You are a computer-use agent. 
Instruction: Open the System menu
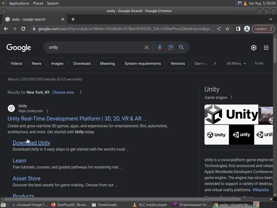[x=53, y=3]
